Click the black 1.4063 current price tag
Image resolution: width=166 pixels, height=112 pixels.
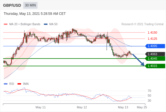point(155,54)
